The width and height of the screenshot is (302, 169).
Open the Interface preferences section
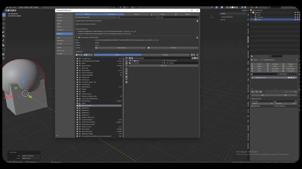(64, 15)
